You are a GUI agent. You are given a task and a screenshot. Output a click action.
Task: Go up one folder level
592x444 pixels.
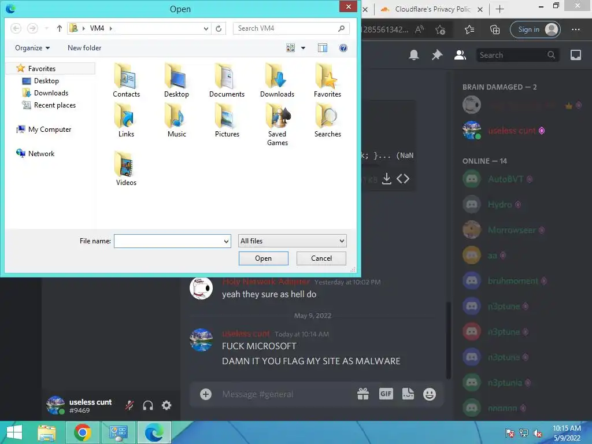60,28
